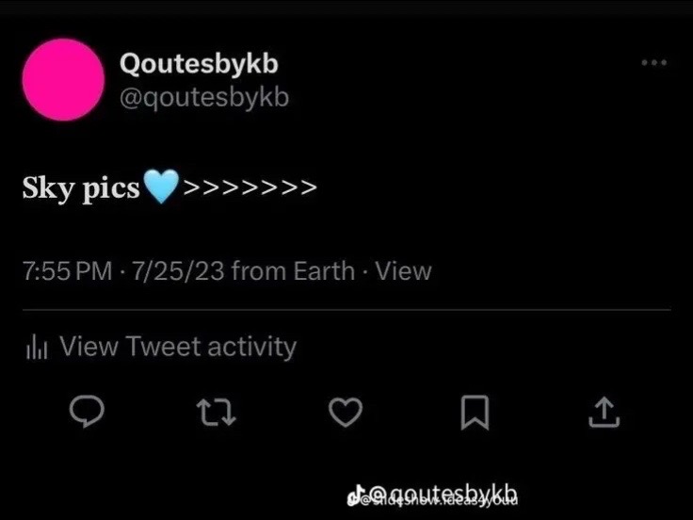The height and width of the screenshot is (520, 693).
Task: Select the 7:55 PM timestamp
Action: coord(68,271)
